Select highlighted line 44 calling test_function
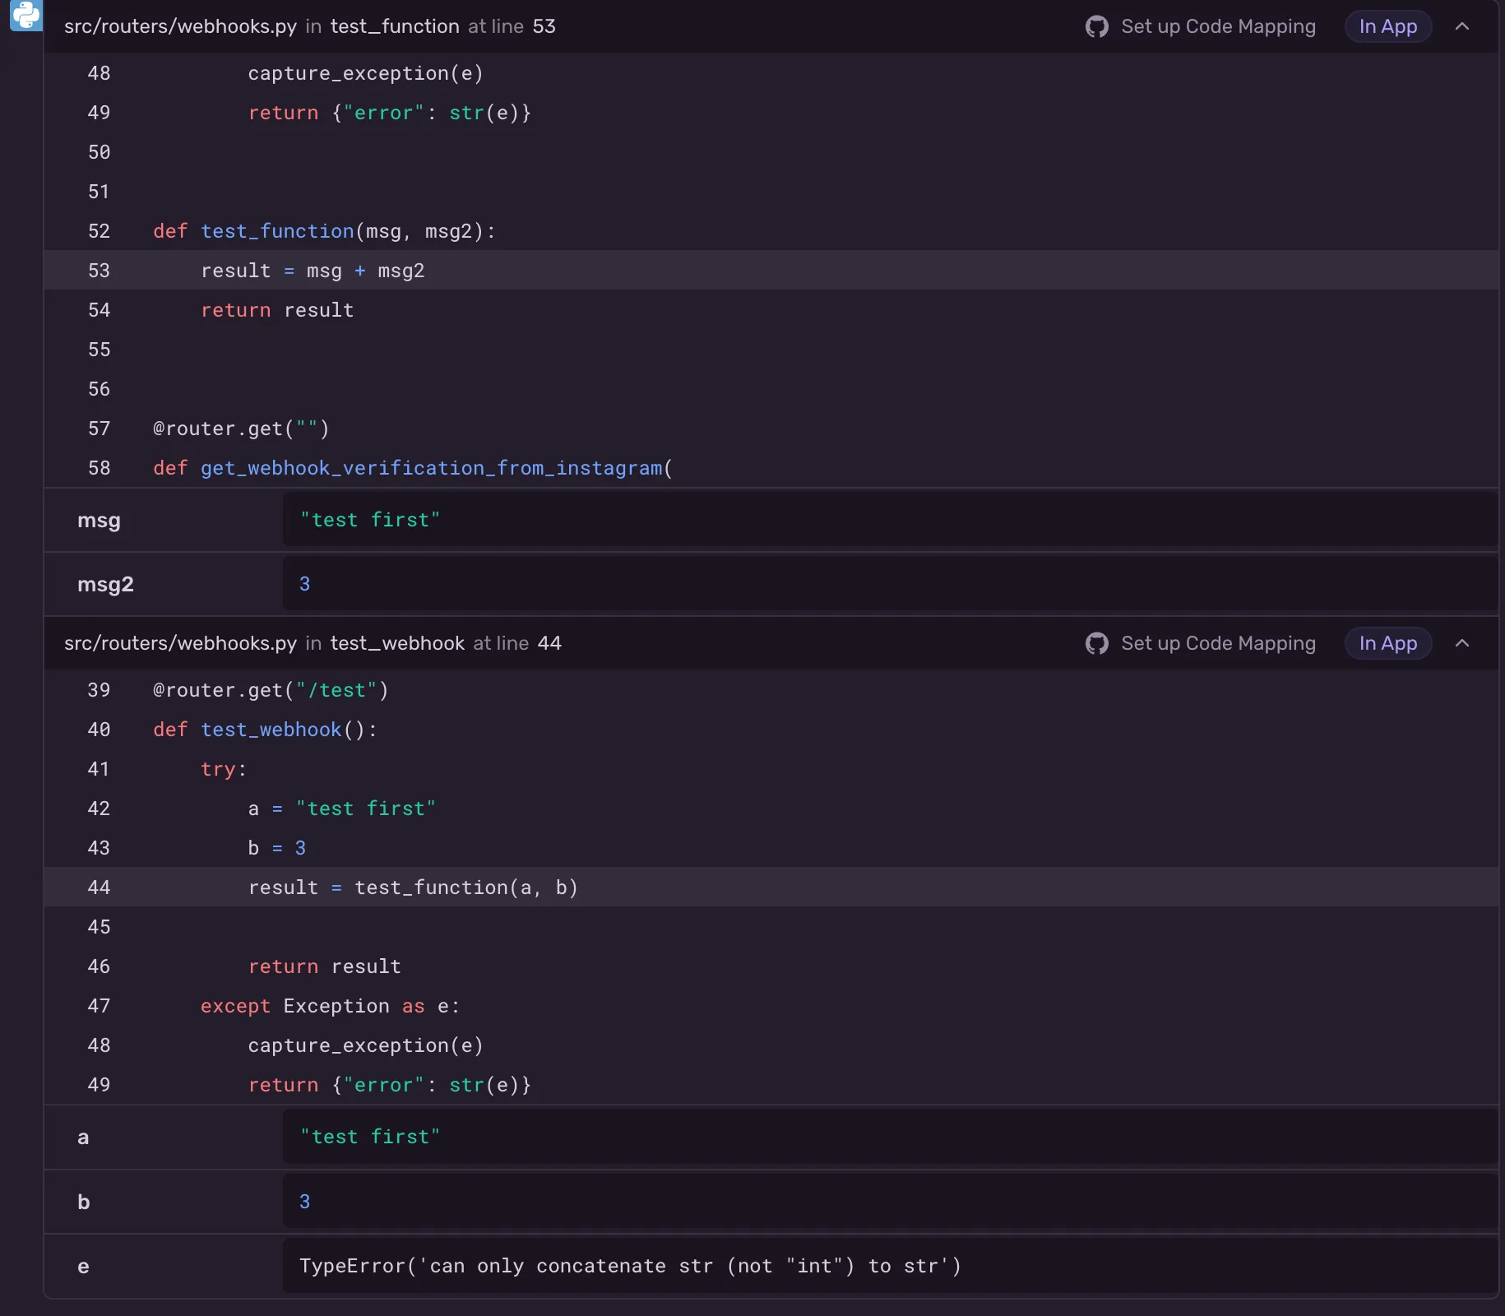Viewport: 1505px width, 1316px height. (413, 887)
